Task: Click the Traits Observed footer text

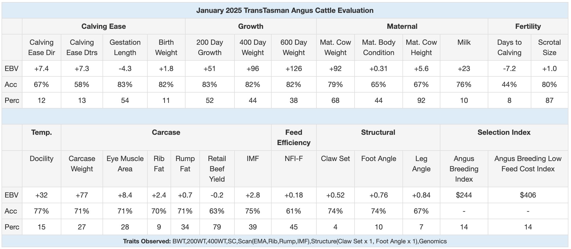Action: click(x=285, y=241)
